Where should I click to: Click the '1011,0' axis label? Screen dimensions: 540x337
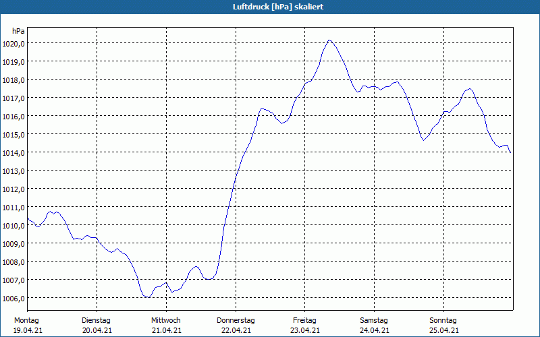(x=13, y=208)
